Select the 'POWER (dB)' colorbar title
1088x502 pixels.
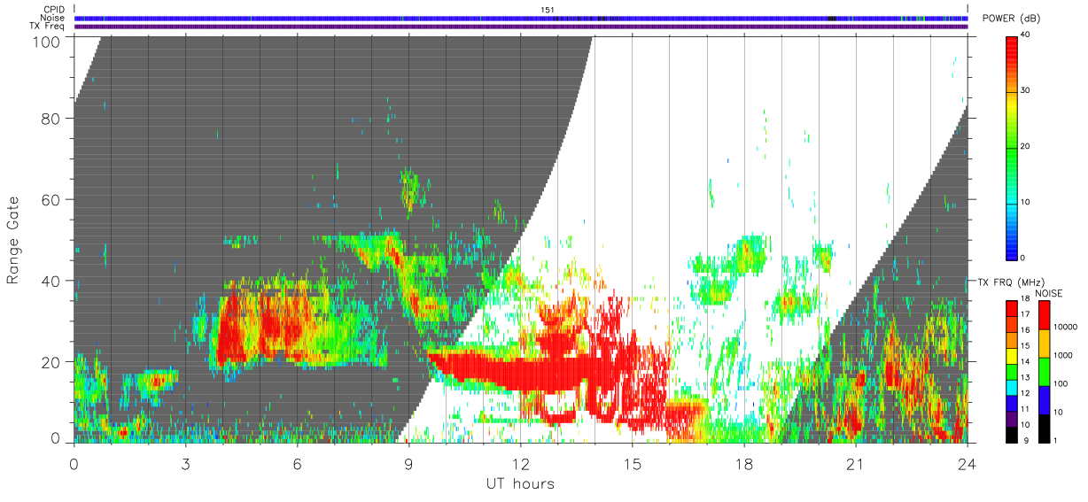pos(1012,19)
